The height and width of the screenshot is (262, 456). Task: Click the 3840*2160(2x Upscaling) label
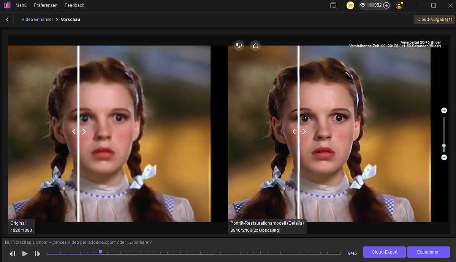(255, 230)
